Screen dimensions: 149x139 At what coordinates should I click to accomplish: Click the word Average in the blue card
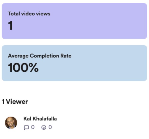(x=18, y=56)
